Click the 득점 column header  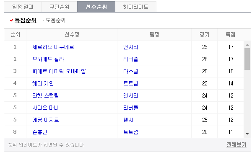[231, 34]
